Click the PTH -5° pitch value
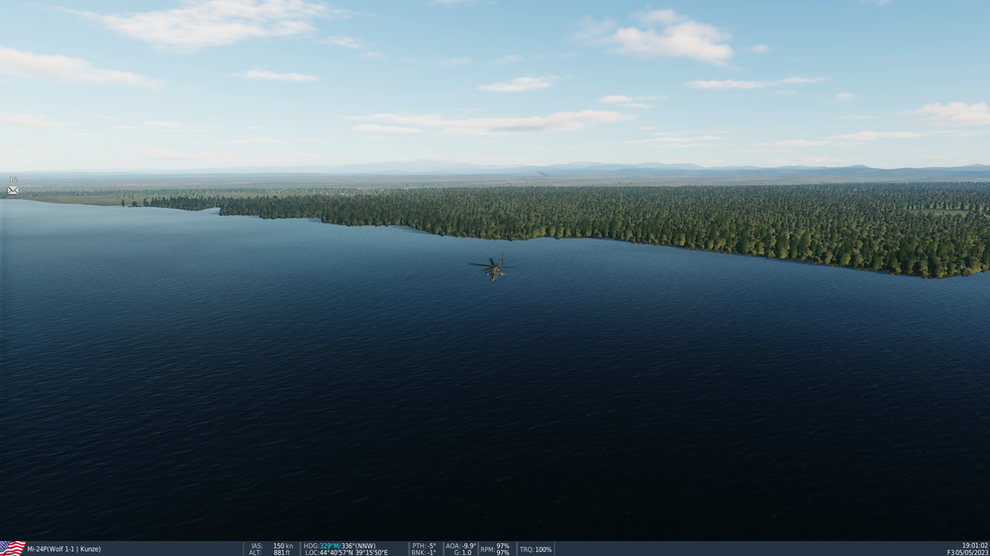The height and width of the screenshot is (556, 990). pos(425,546)
